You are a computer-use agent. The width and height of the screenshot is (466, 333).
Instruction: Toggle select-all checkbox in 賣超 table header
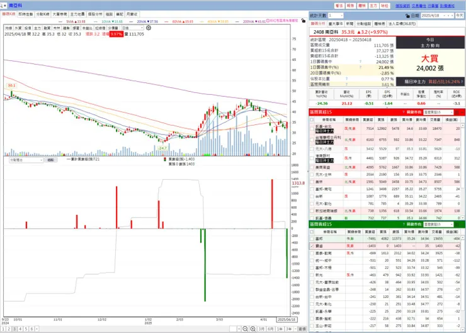coord(312,232)
